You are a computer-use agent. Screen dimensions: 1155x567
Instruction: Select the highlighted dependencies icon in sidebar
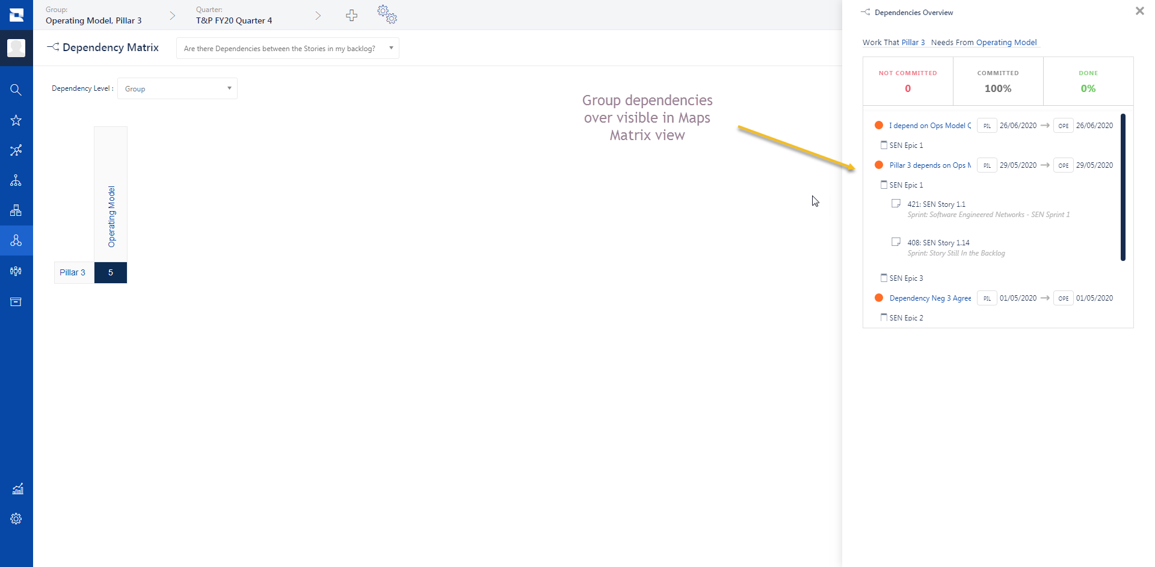[x=16, y=241]
